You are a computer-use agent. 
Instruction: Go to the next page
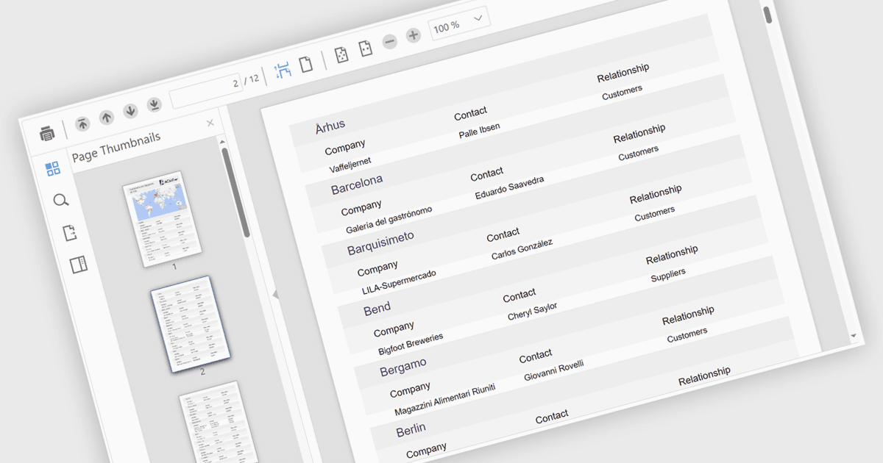click(130, 111)
